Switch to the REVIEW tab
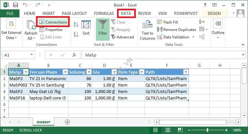 point(144,13)
